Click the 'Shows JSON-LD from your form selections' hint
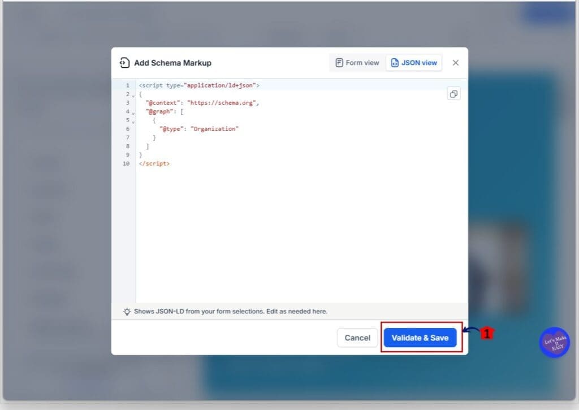The height and width of the screenshot is (410, 579). (x=231, y=312)
